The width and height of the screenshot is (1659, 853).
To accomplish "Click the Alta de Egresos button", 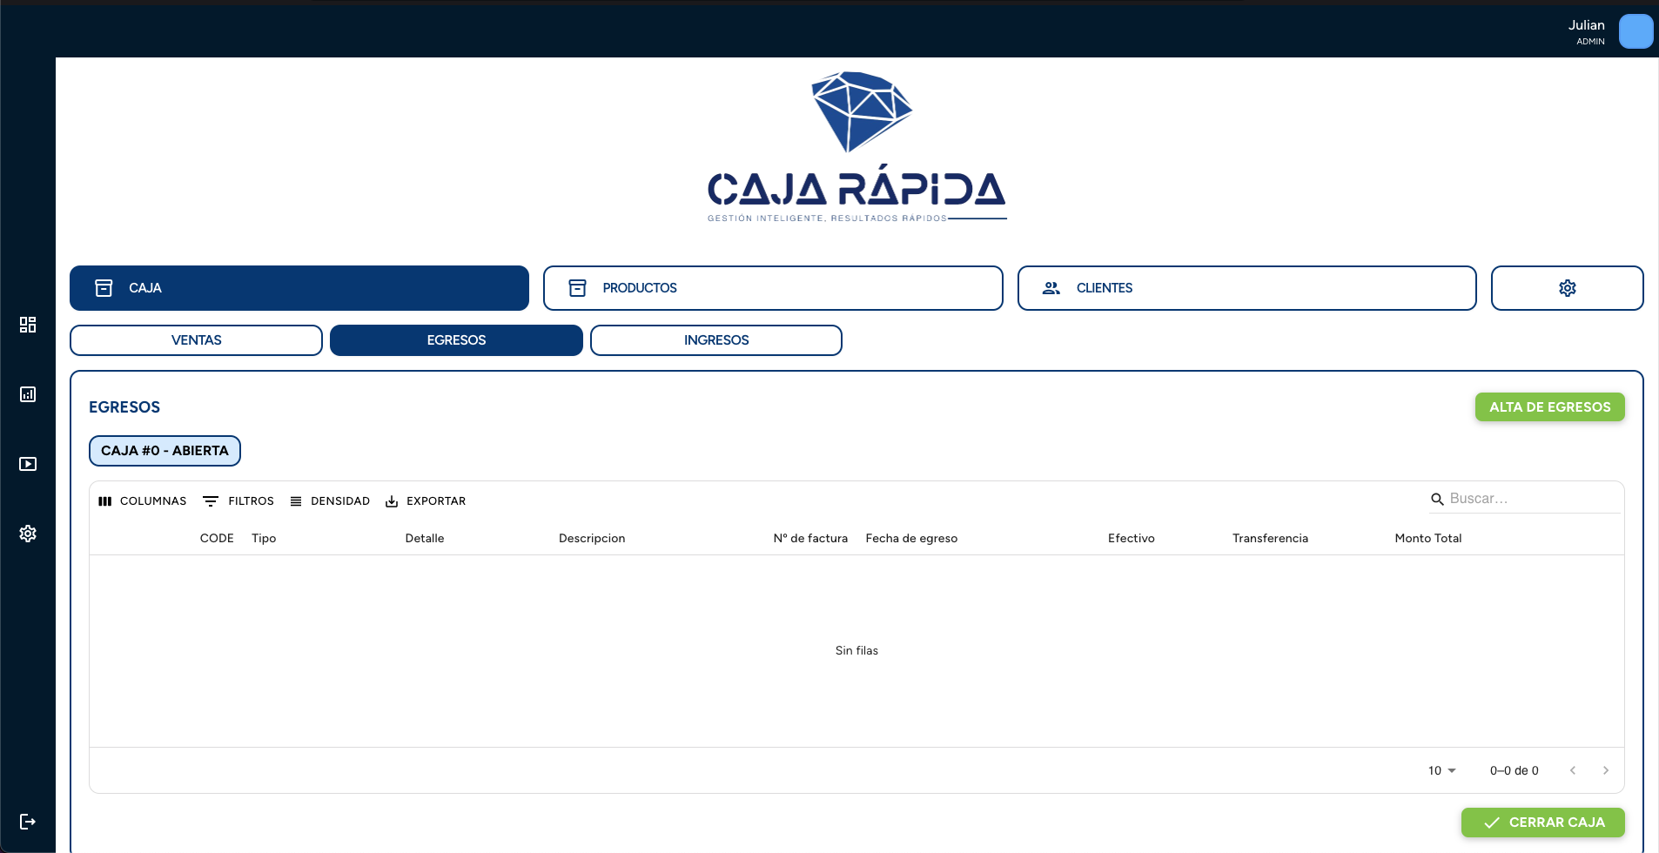I will (x=1549, y=407).
